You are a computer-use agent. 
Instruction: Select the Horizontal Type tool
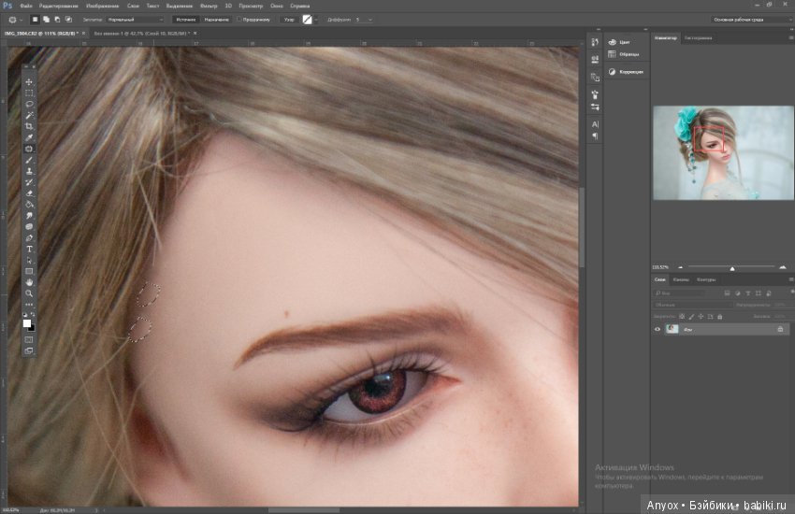tap(29, 250)
